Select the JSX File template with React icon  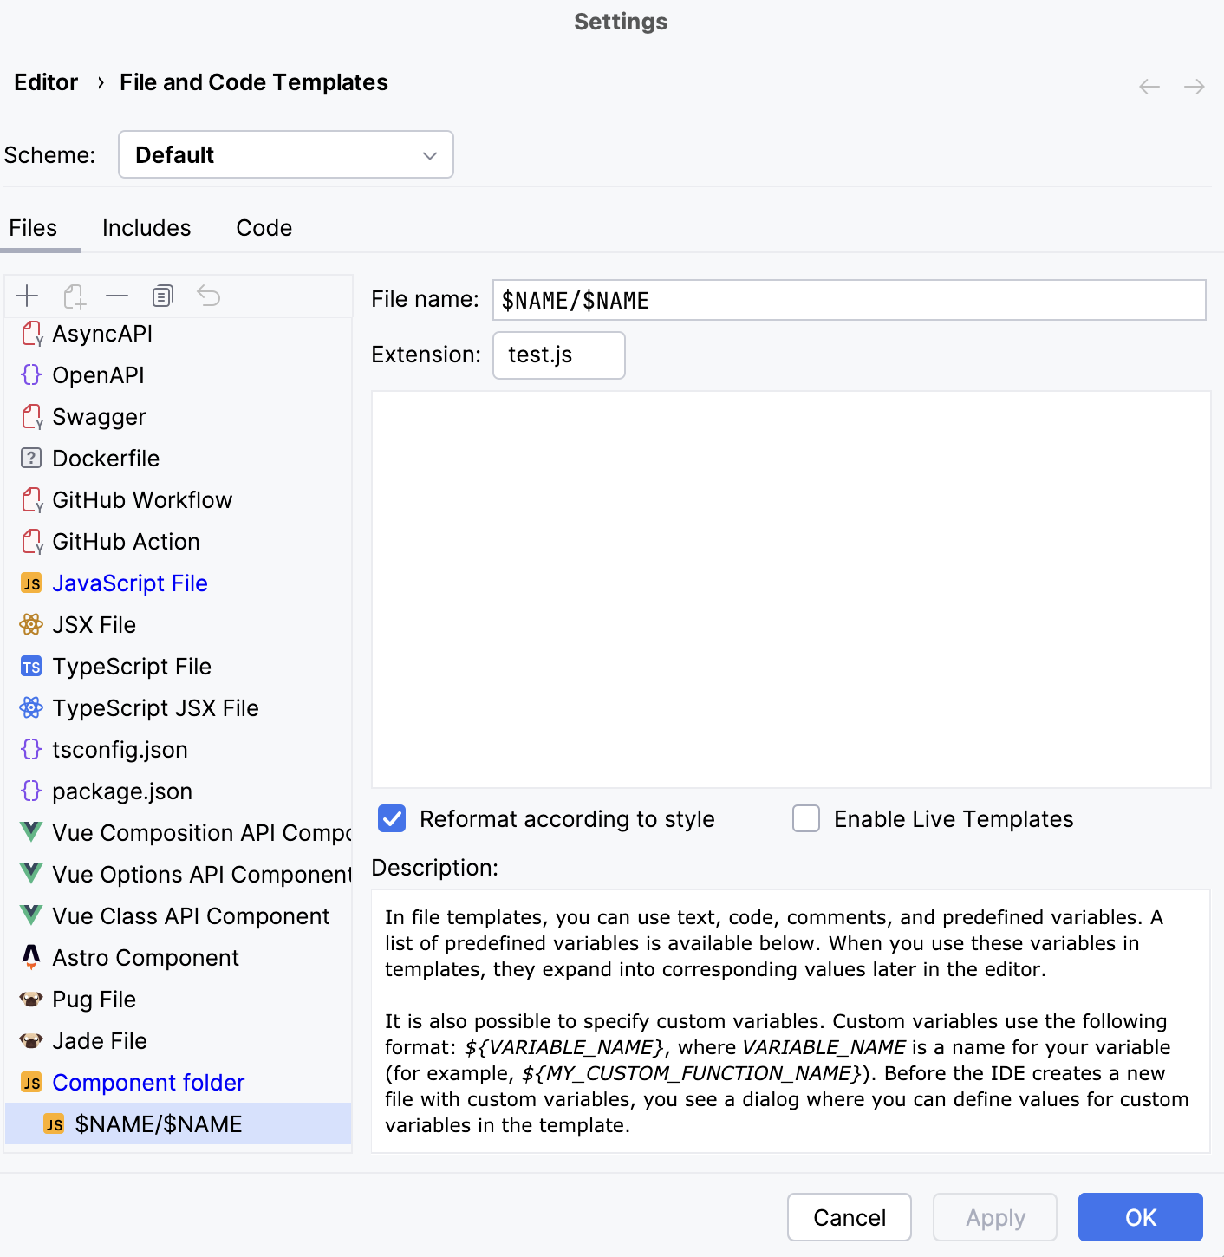[94, 624]
